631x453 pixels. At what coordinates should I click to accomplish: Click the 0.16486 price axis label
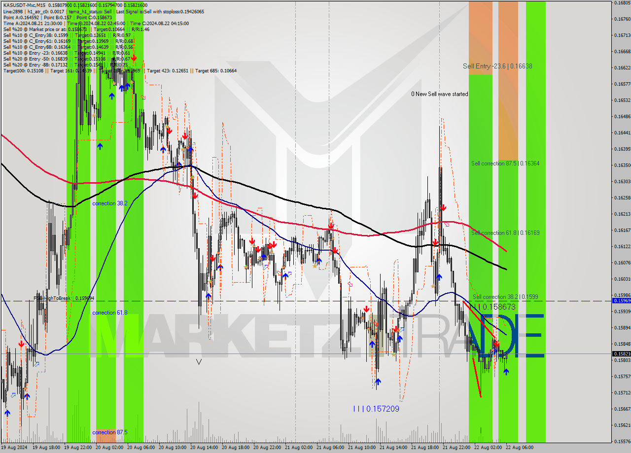point(622,117)
